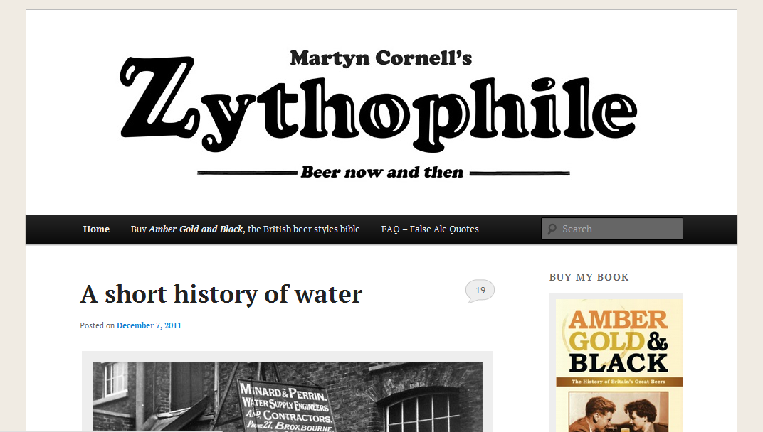The height and width of the screenshot is (432, 763).
Task: Click the Amber Gold & Black book cover
Action: (x=619, y=365)
